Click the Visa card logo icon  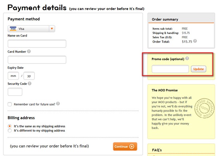13,28
